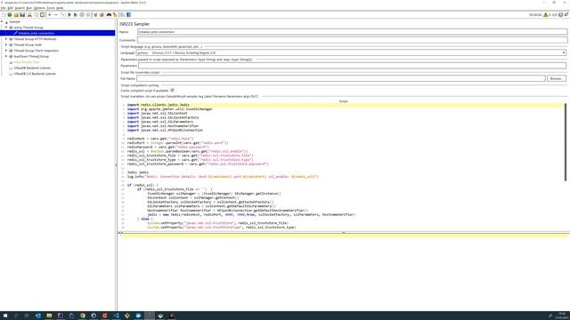Click the import redis.clients.jedis.Jedis script line
The width and height of the screenshot is (570, 320).
click(x=159, y=105)
